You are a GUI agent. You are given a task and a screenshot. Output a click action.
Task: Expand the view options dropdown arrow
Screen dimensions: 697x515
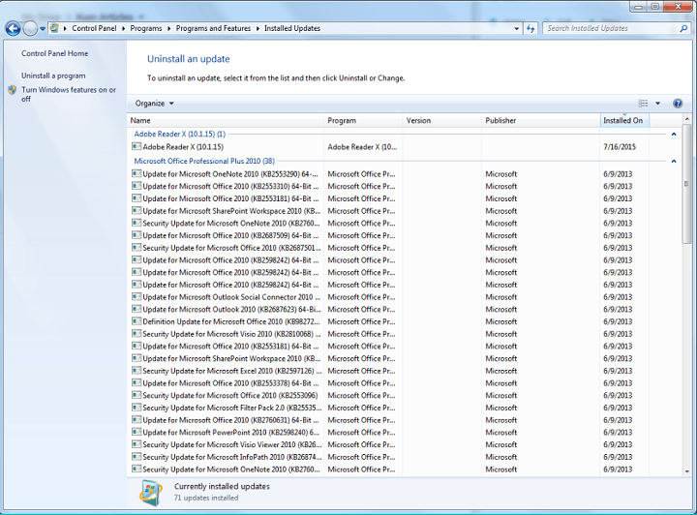658,104
